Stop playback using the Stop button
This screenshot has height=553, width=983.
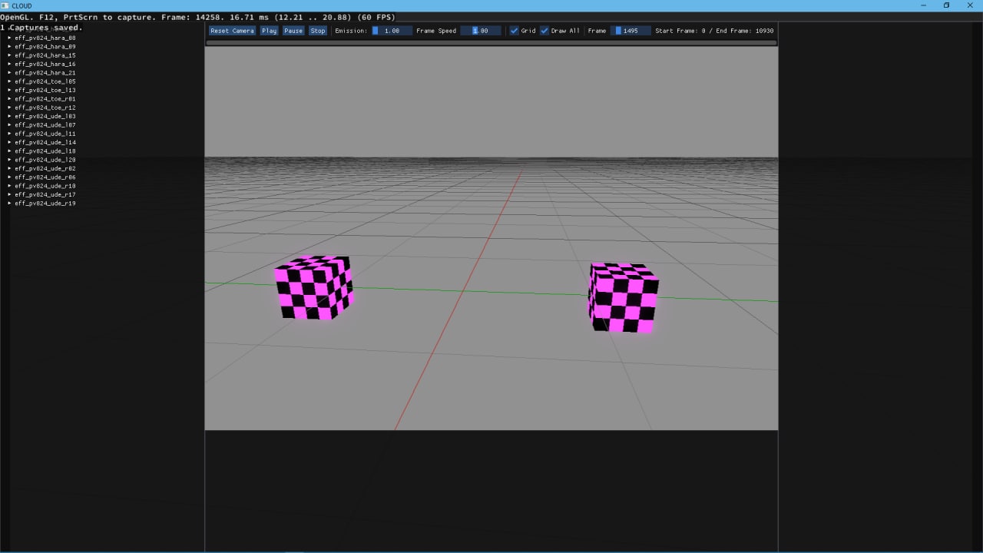pyautogui.click(x=318, y=31)
